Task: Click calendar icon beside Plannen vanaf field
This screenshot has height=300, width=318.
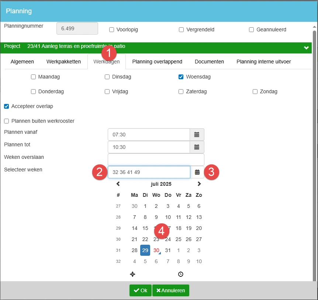Action: pos(197,135)
